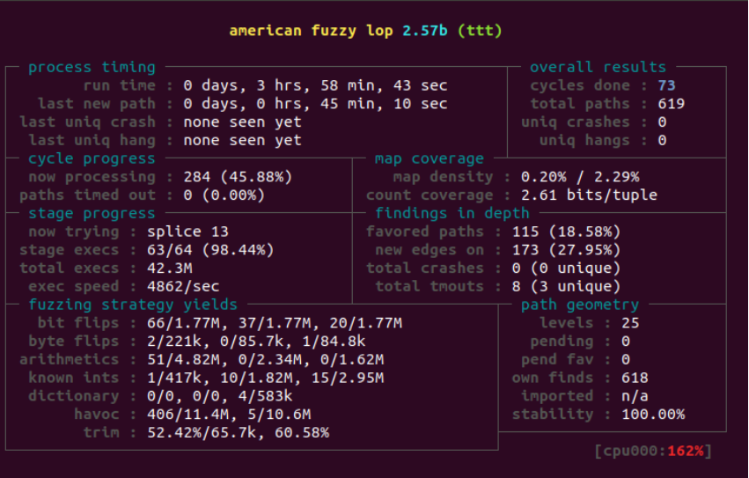Select the 'process timing' section header
This screenshot has width=749, height=478.
click(92, 68)
